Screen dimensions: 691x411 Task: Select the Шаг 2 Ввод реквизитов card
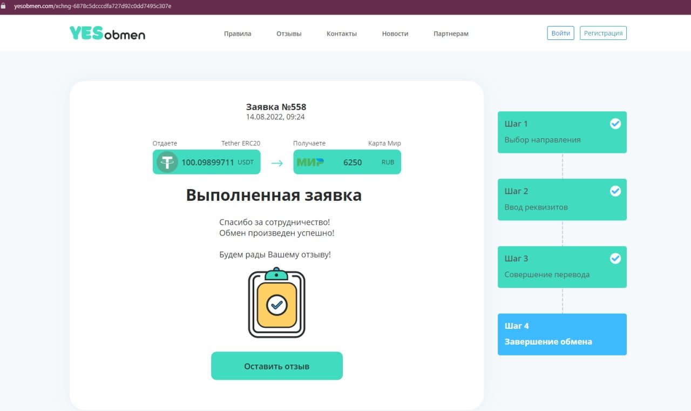point(562,200)
